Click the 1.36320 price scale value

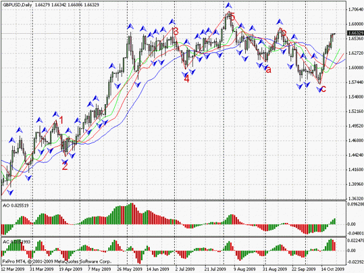click(356, 198)
